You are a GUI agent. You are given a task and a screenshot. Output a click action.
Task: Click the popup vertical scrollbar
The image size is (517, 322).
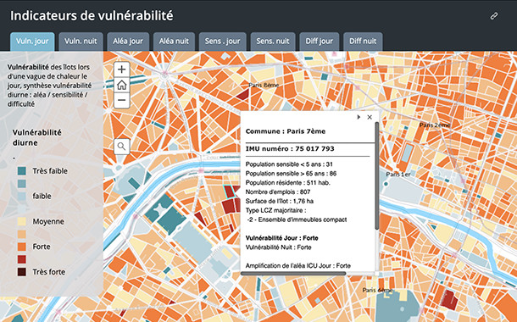(376, 176)
